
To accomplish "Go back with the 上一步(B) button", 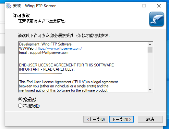I will (x=96, y=119).
